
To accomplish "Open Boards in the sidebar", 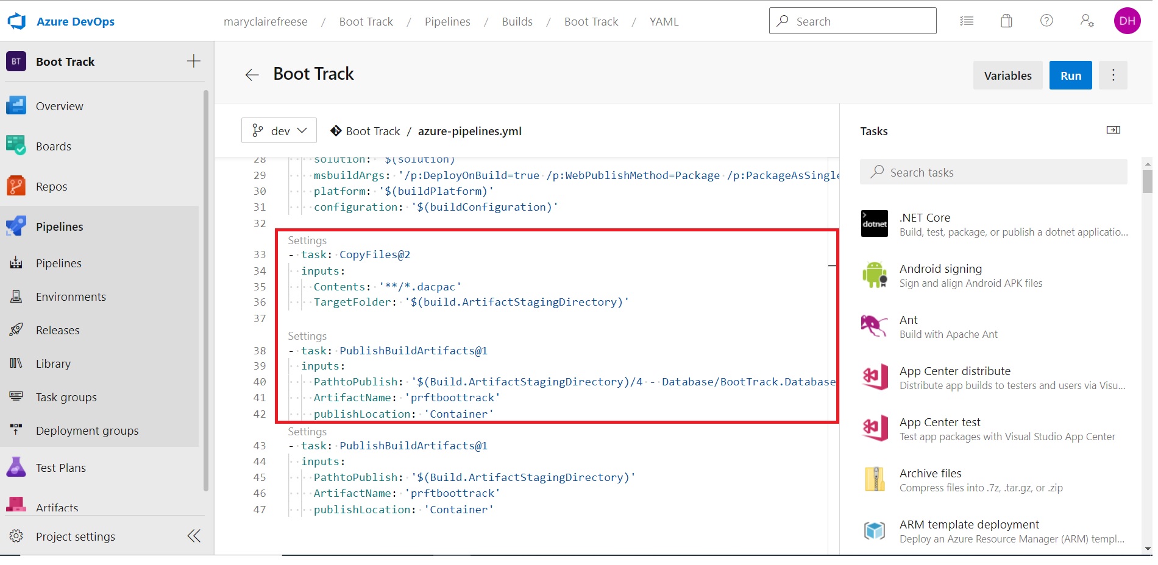I will 53,146.
